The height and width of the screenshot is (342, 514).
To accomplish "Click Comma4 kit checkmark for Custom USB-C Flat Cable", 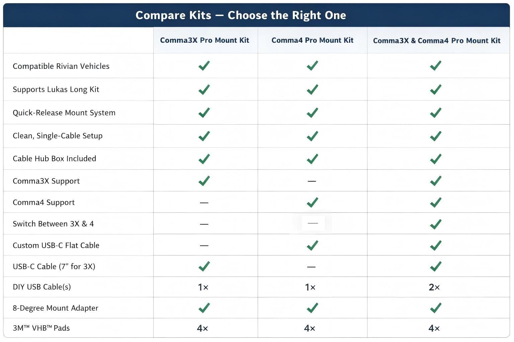I will coord(312,245).
